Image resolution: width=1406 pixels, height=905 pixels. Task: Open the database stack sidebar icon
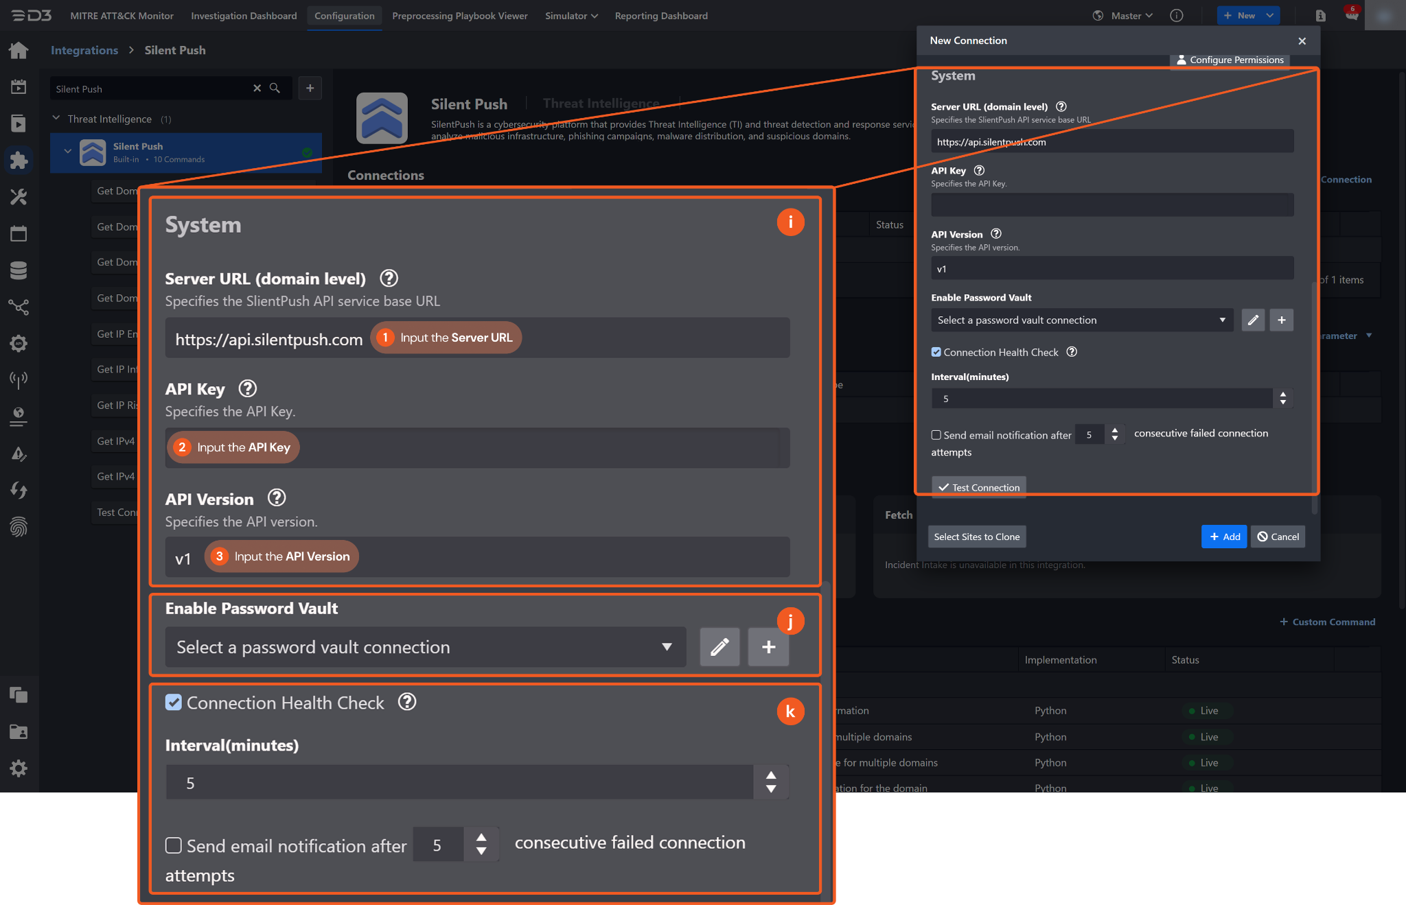coord(19,270)
